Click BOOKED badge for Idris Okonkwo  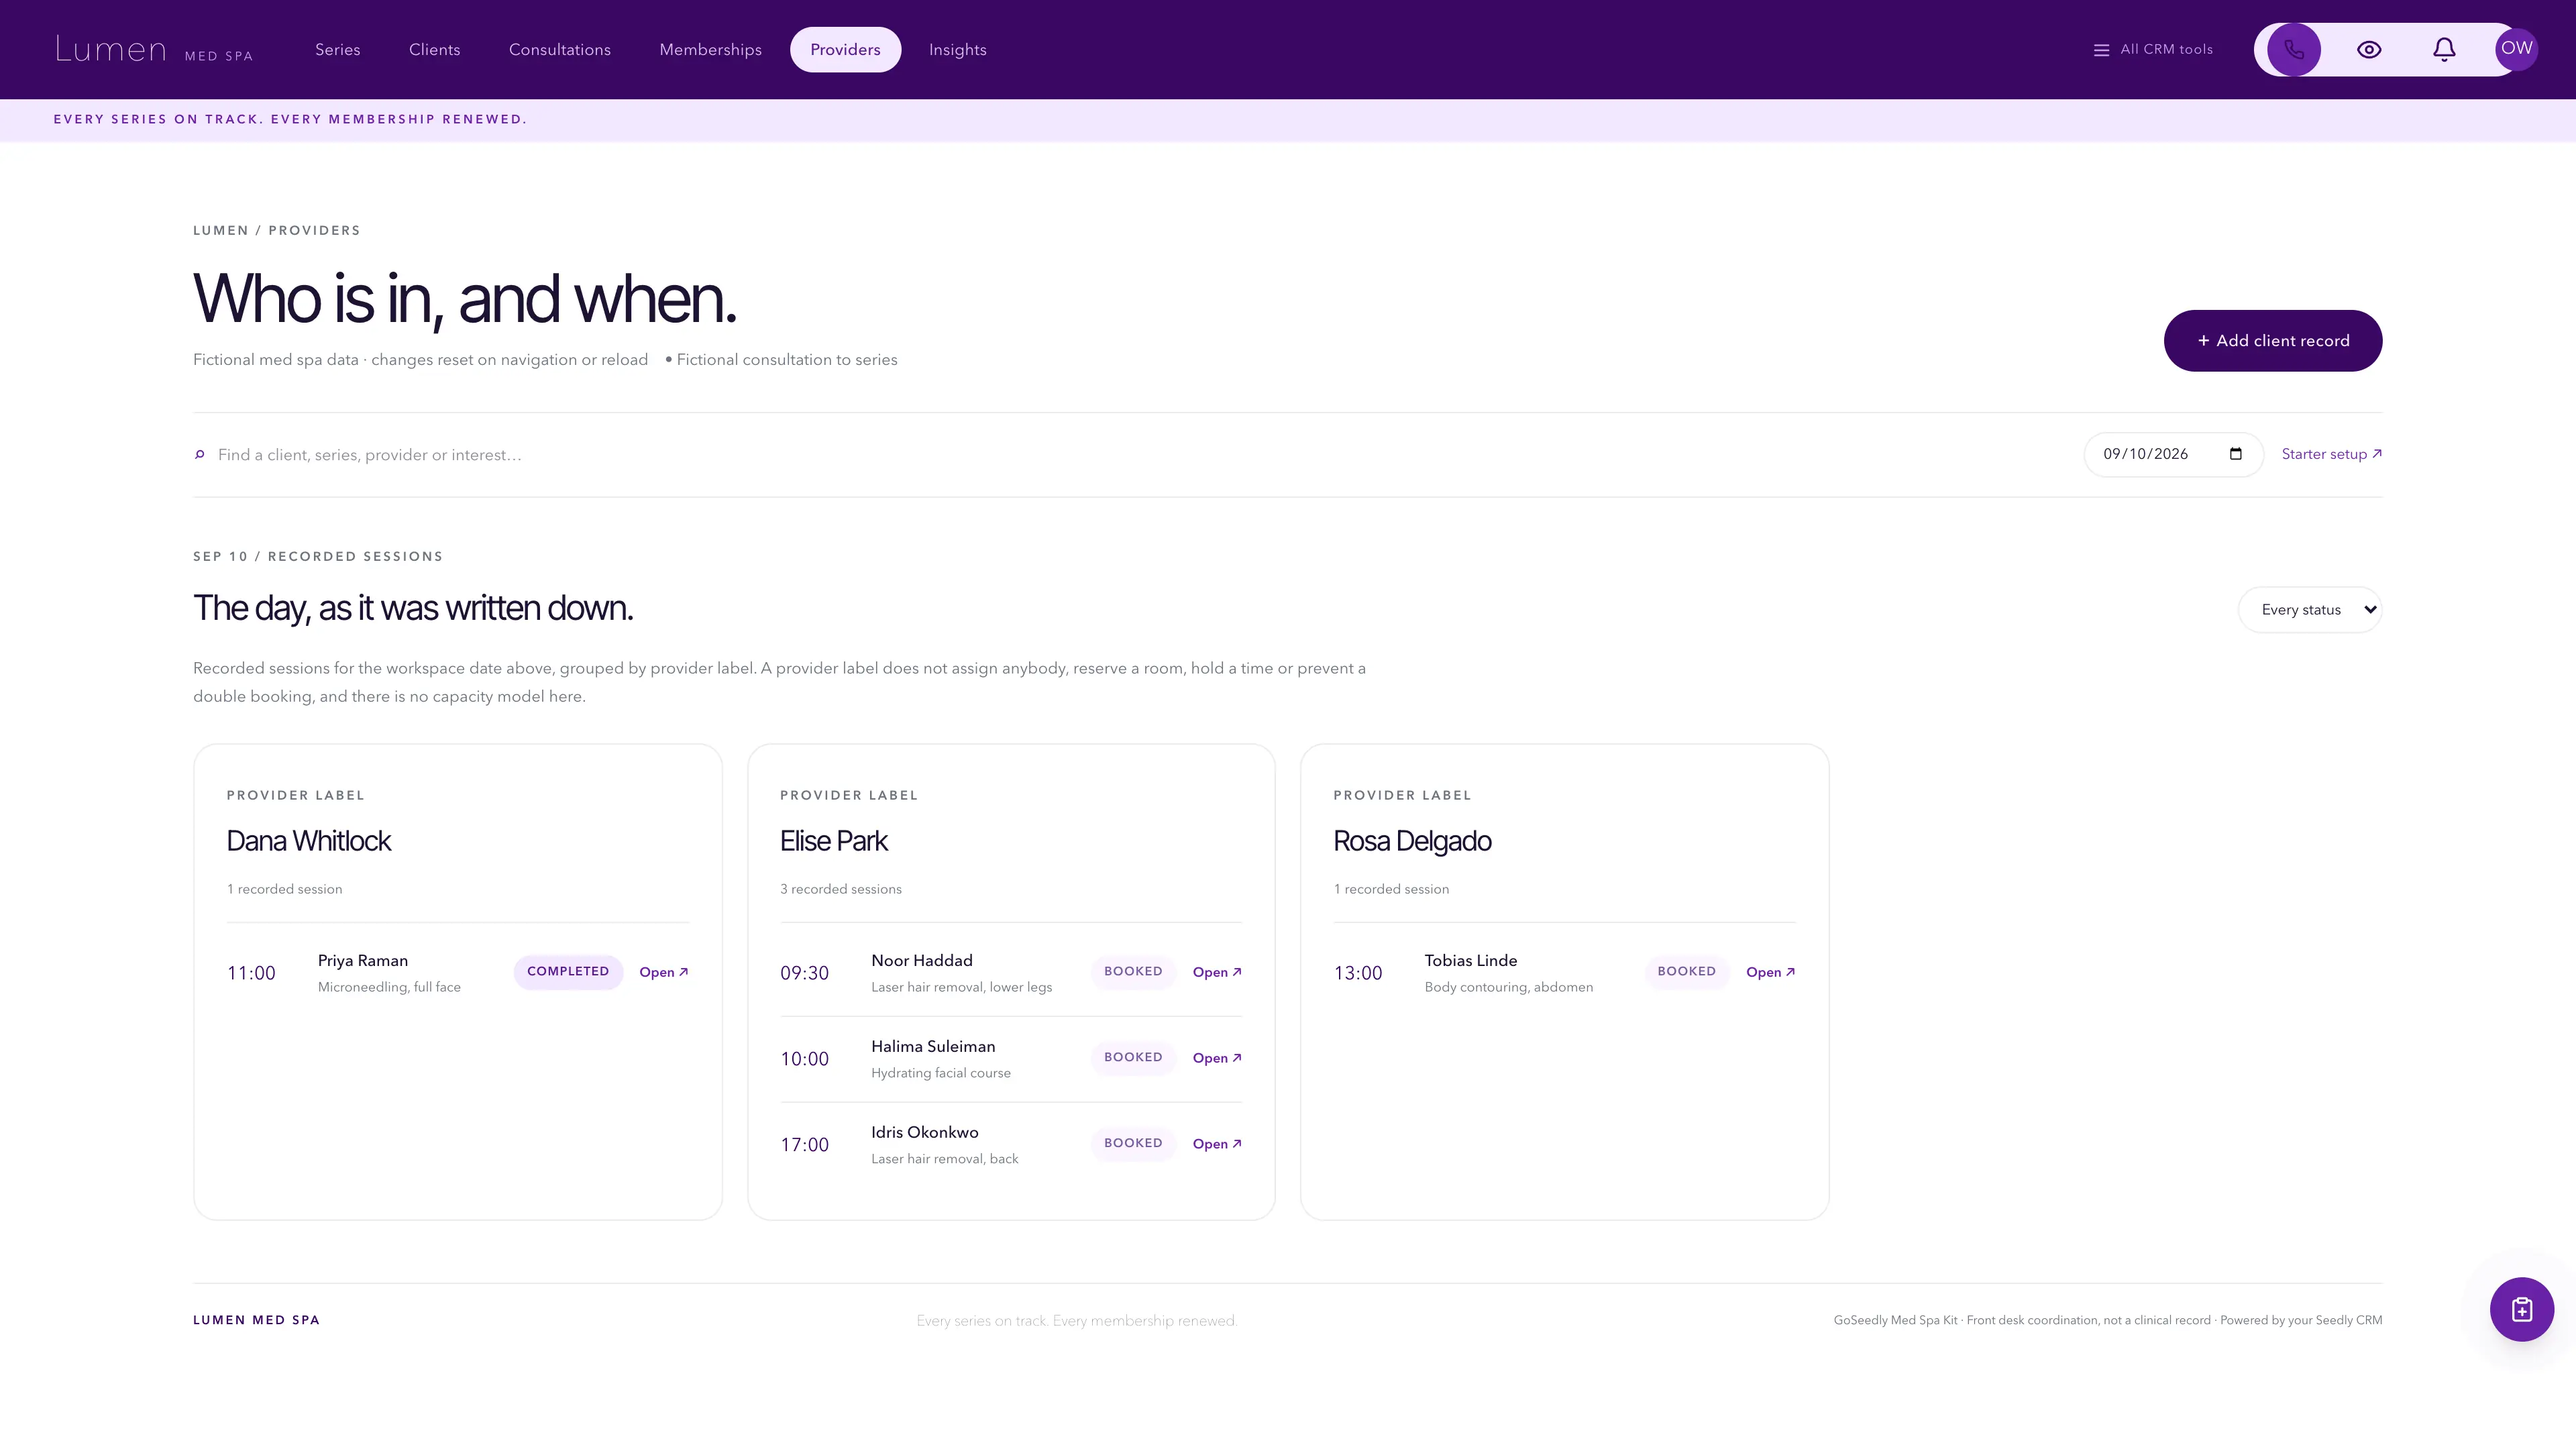1133,1144
